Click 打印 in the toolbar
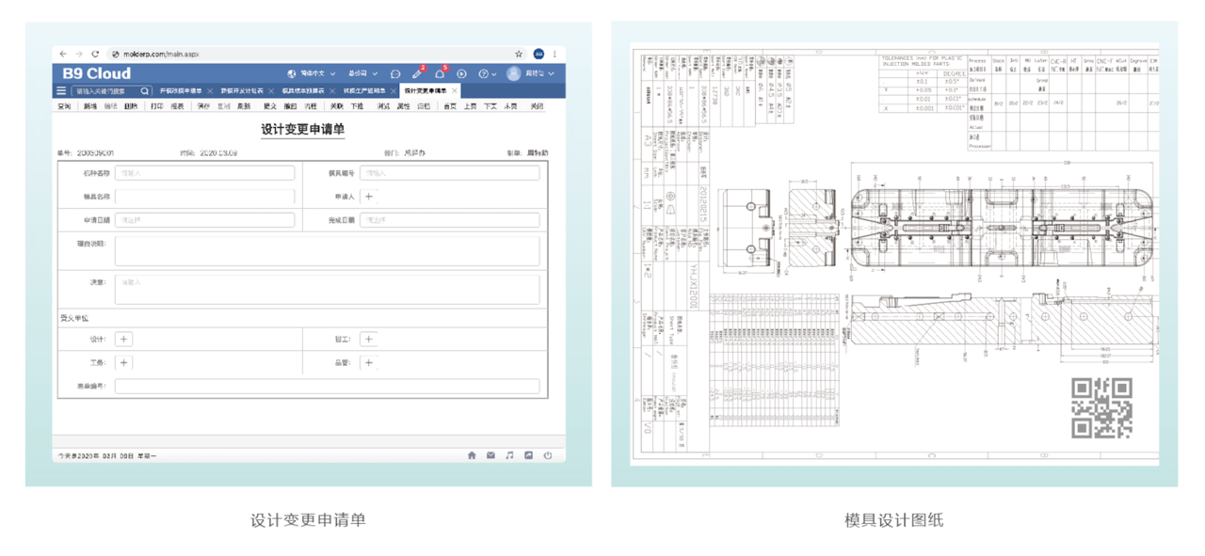Screen dimensions: 1205x556 pos(156,106)
